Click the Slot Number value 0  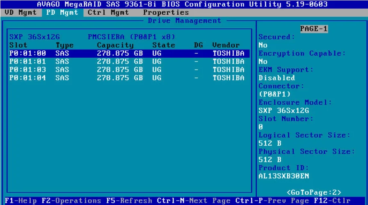[261, 127]
